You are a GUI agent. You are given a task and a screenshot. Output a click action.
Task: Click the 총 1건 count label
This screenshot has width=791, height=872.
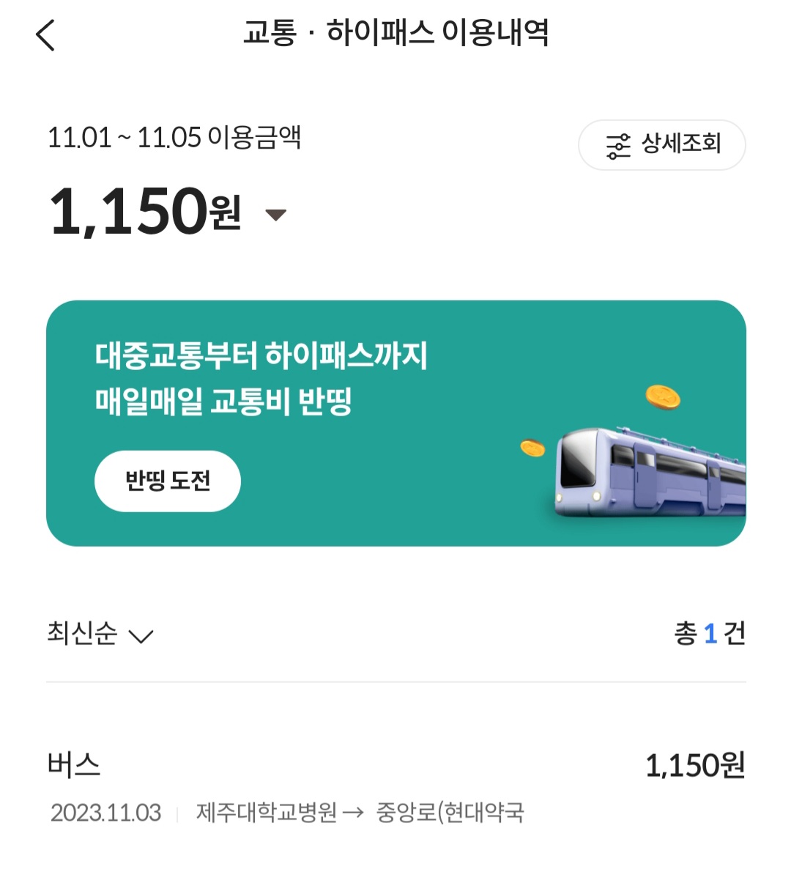(709, 633)
